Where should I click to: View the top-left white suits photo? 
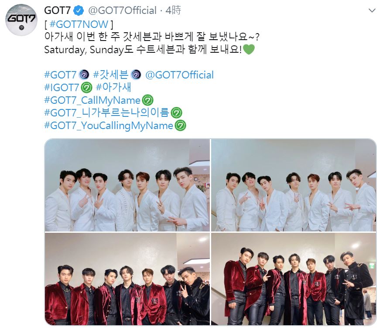point(127,185)
